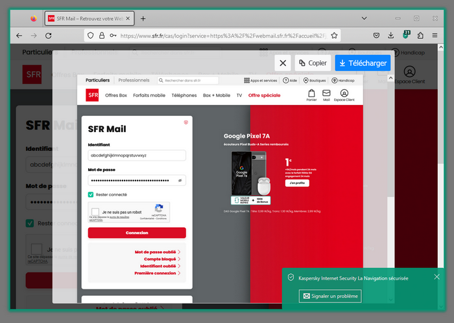Toggle background page Rester connecté checkbox

pyautogui.click(x=30, y=223)
